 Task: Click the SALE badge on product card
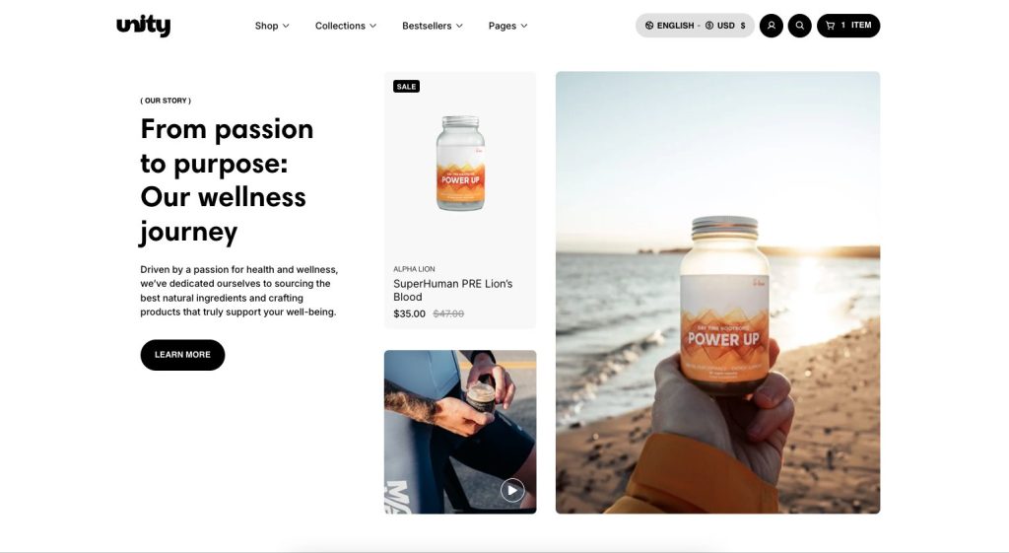tap(406, 87)
